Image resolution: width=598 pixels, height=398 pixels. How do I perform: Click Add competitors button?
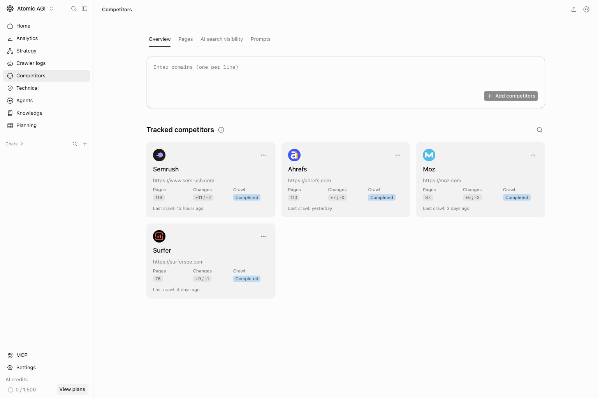pos(511,96)
